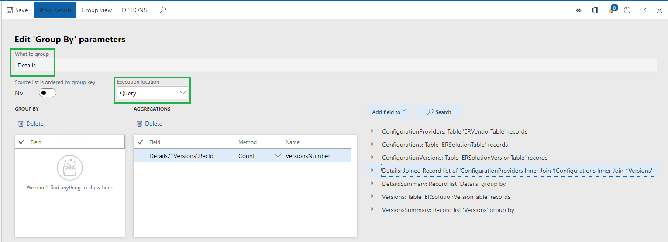Sort by Name column header
668x242 pixels.
pyautogui.click(x=317, y=142)
